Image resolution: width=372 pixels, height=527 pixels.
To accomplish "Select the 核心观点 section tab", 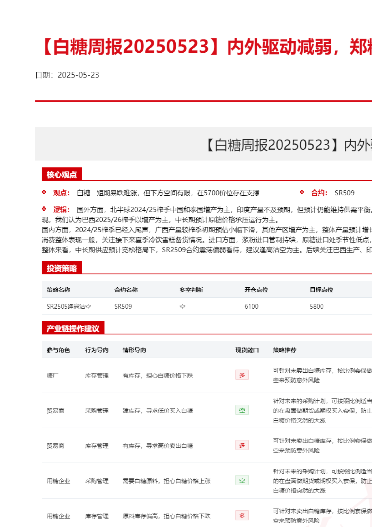I will click(x=62, y=174).
